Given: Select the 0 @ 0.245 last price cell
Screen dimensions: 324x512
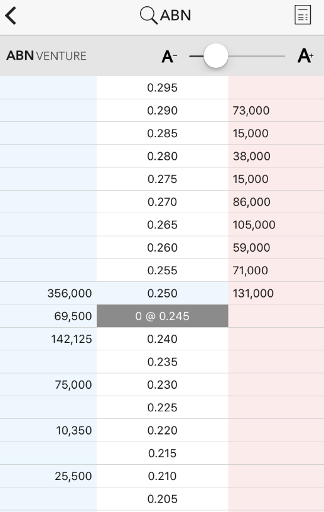Looking at the screenshot, I should pos(163,316).
